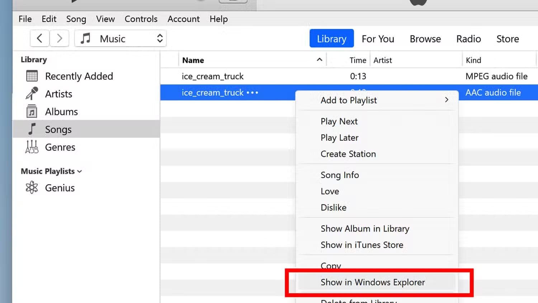Switch to the For You tab
Screen dimensions: 538x303
click(x=378, y=39)
